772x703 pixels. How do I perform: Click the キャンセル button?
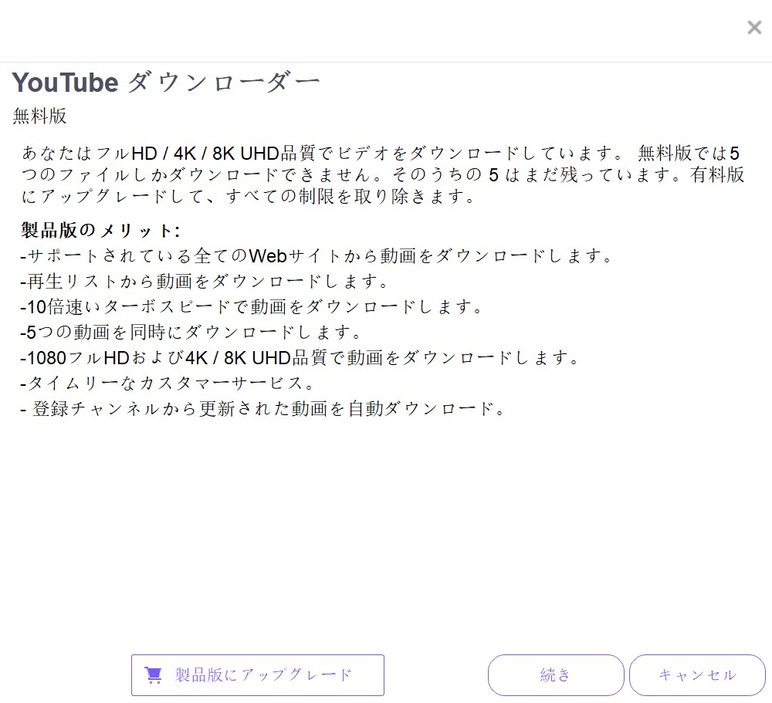697,675
